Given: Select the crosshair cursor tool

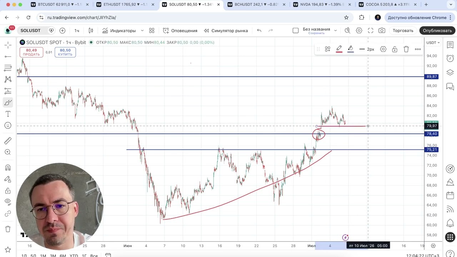Looking at the screenshot, I should (8, 45).
